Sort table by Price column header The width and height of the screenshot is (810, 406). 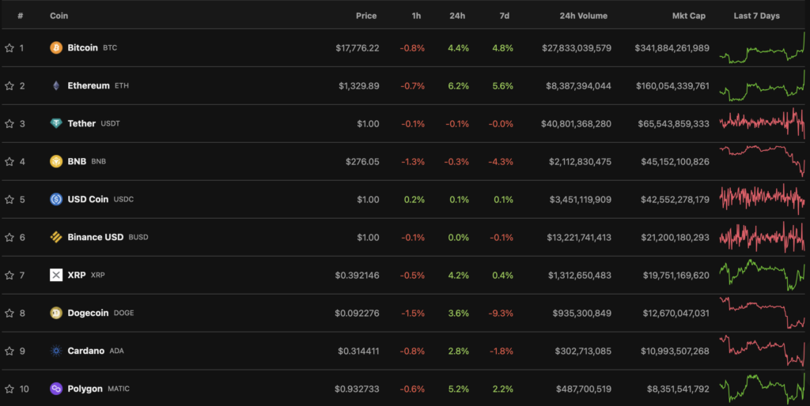click(x=365, y=16)
